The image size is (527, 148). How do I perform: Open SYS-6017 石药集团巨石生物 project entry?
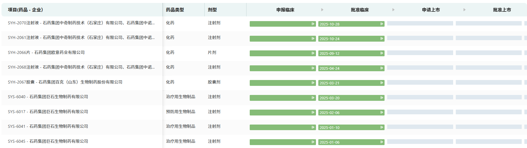coord(48,112)
